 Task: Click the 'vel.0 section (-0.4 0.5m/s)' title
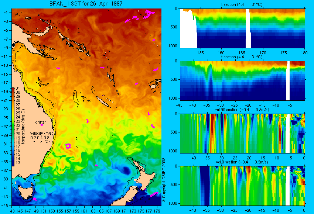point(242,162)
